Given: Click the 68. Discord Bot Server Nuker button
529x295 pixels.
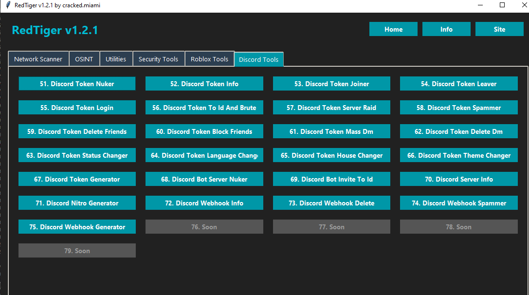Looking at the screenshot, I should tap(204, 179).
